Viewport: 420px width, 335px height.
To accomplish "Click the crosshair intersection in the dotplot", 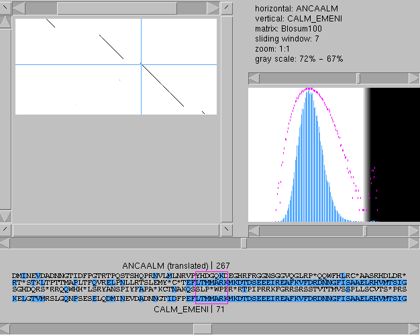I will [141, 64].
